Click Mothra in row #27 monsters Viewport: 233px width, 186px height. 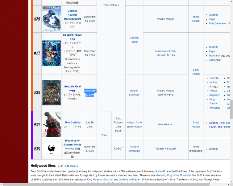click(213, 56)
